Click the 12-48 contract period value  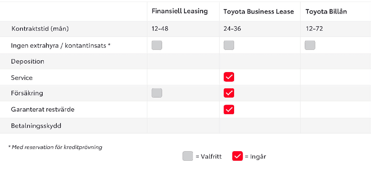tap(160, 29)
